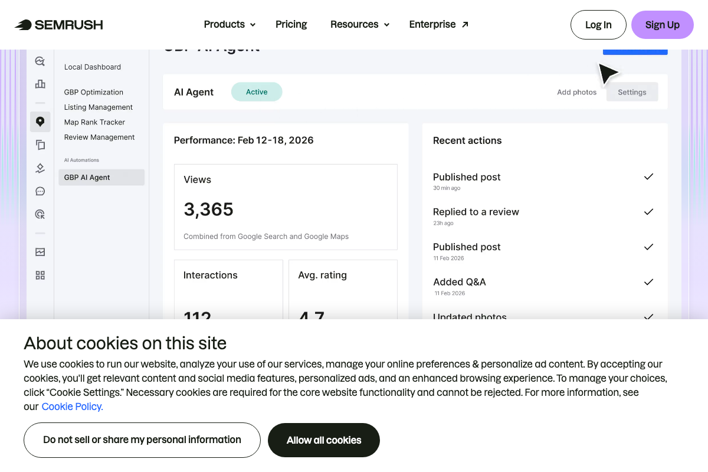Click the Views card value 3,365
This screenshot has height=472, width=708.
pos(208,209)
